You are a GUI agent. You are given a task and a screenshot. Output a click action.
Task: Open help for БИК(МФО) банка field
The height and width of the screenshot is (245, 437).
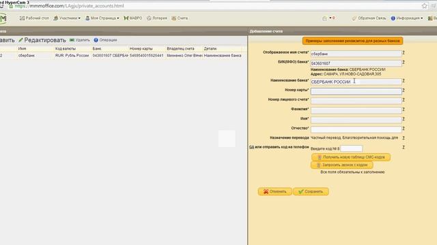(x=404, y=62)
